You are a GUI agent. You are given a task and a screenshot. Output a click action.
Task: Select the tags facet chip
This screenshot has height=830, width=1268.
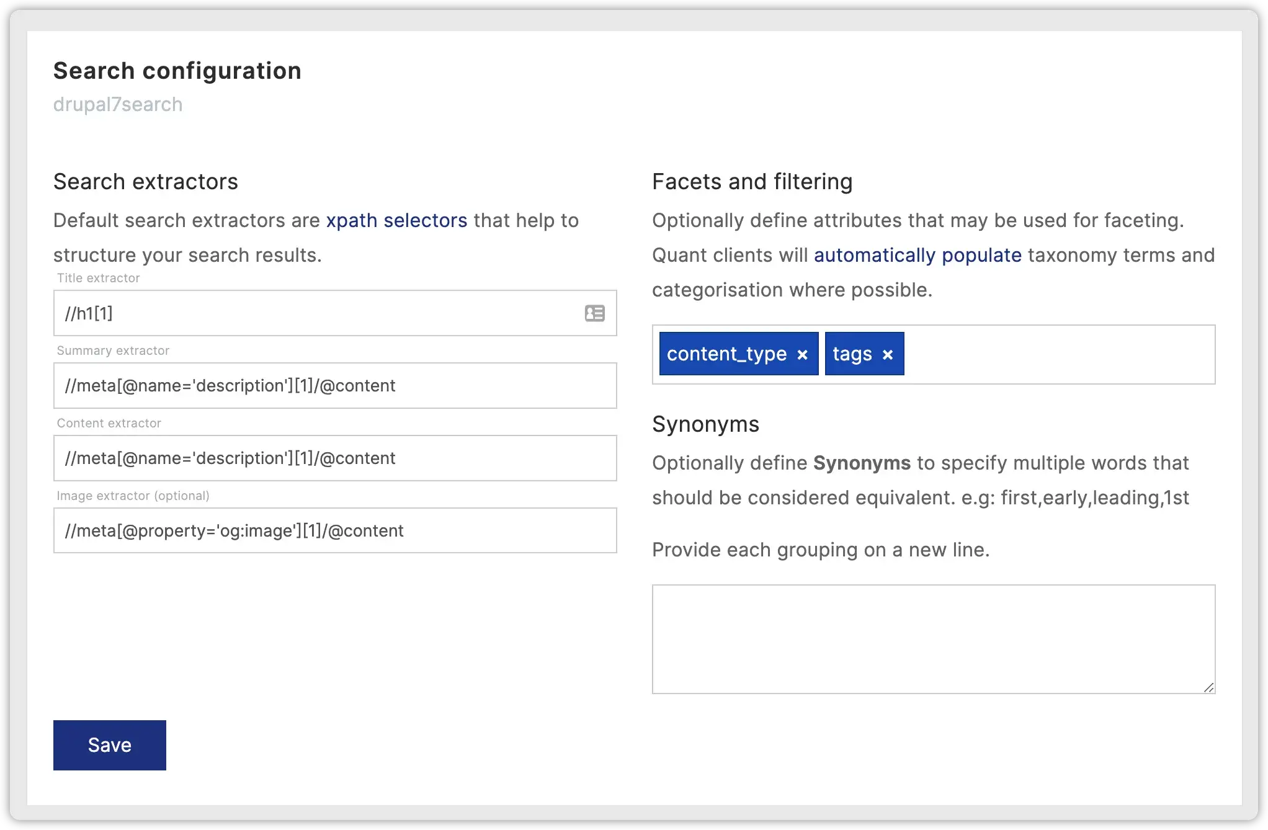pyautogui.click(x=853, y=354)
